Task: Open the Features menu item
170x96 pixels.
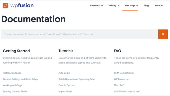Action: pyautogui.click(x=95, y=5)
